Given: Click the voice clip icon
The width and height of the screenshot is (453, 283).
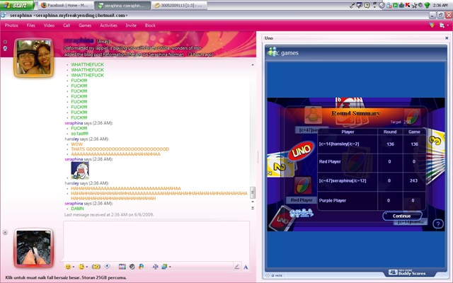Looking at the screenshot, I should 107,266.
